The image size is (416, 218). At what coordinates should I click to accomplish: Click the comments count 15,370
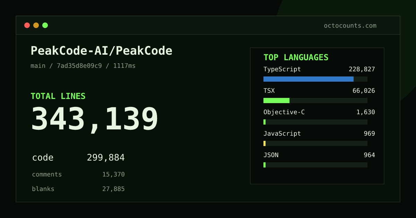point(113,174)
